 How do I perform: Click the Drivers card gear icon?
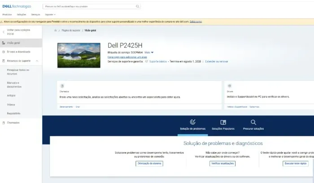230,86
